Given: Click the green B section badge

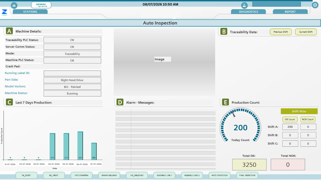Looking at the screenshot, I should [224, 31].
